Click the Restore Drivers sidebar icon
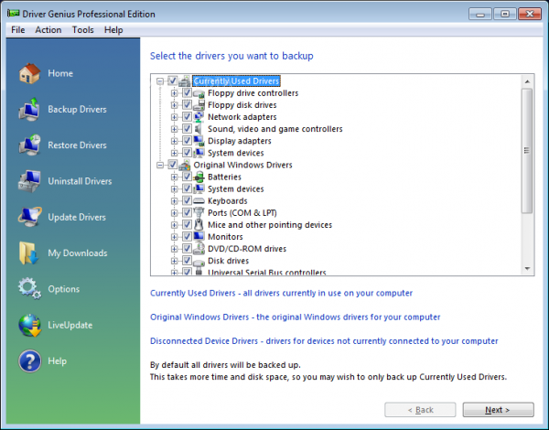 point(29,145)
